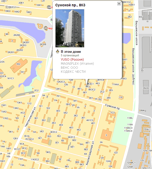Click building label 4К1С5
Image resolution: width=152 pixels, height=169 pixels.
(x=90, y=120)
